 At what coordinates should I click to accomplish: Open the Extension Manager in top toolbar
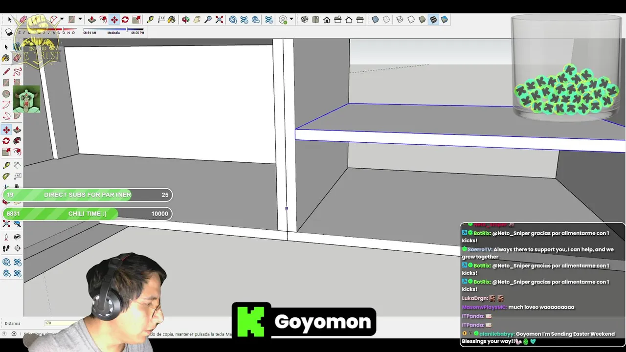point(268,20)
